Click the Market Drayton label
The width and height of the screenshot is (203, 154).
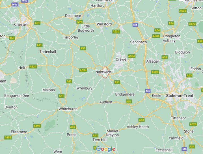click(x=112, y=133)
